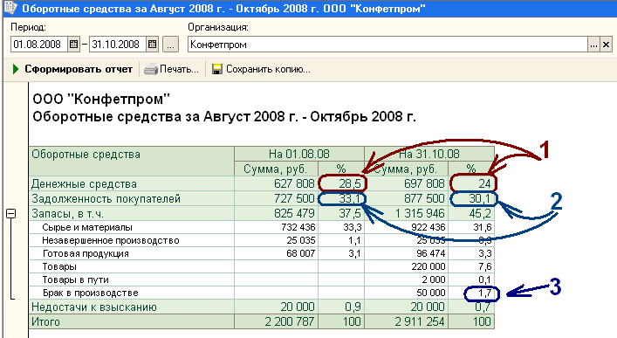Click the cell value 627 808

click(294, 183)
